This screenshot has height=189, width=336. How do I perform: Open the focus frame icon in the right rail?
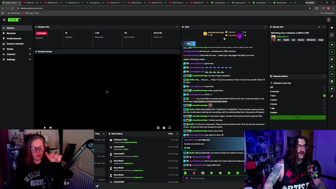click(x=332, y=45)
